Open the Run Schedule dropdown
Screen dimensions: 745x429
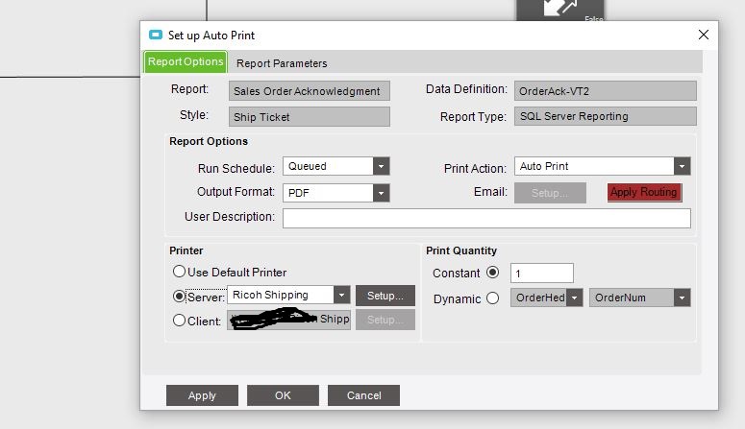(381, 167)
